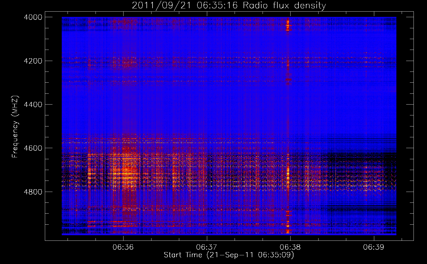Click the 06:38 time axis label
Image resolution: width=427 pixels, height=264 pixels.
[x=290, y=247]
